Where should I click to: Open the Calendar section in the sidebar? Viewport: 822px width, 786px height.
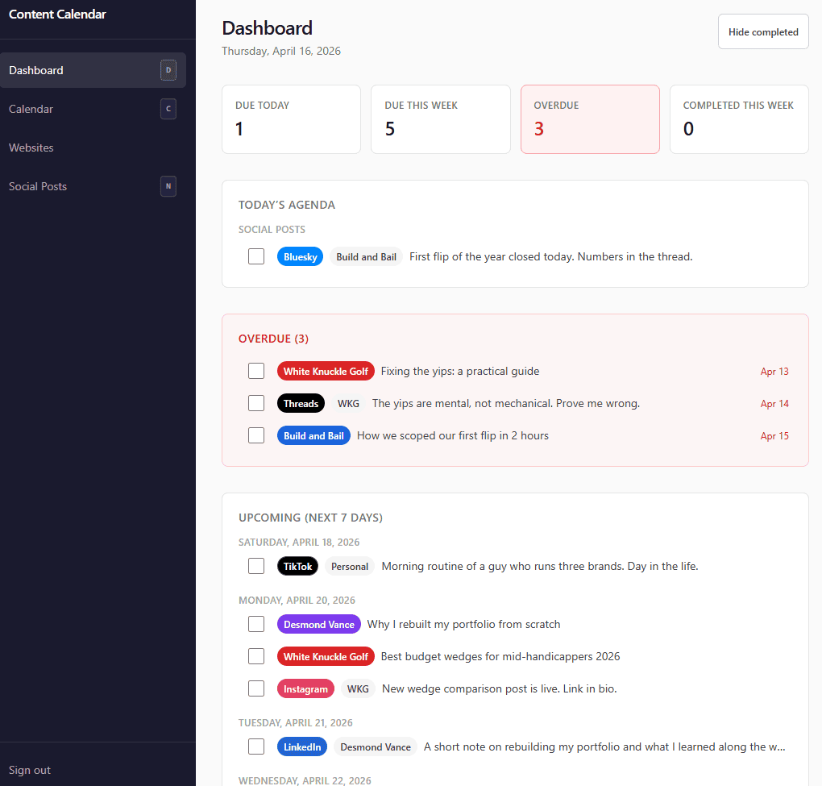tap(31, 109)
